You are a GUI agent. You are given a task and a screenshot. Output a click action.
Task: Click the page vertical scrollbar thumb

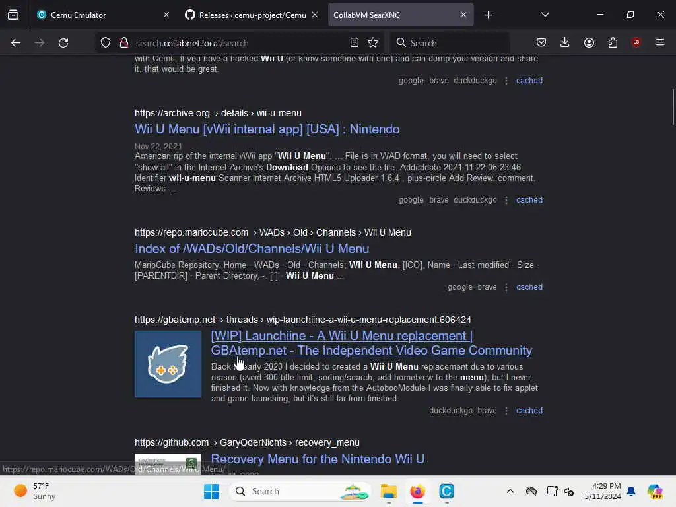pos(673,107)
